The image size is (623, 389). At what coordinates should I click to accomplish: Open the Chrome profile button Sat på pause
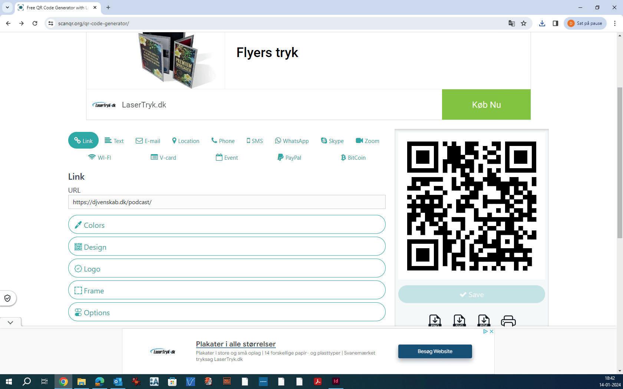coord(585,23)
